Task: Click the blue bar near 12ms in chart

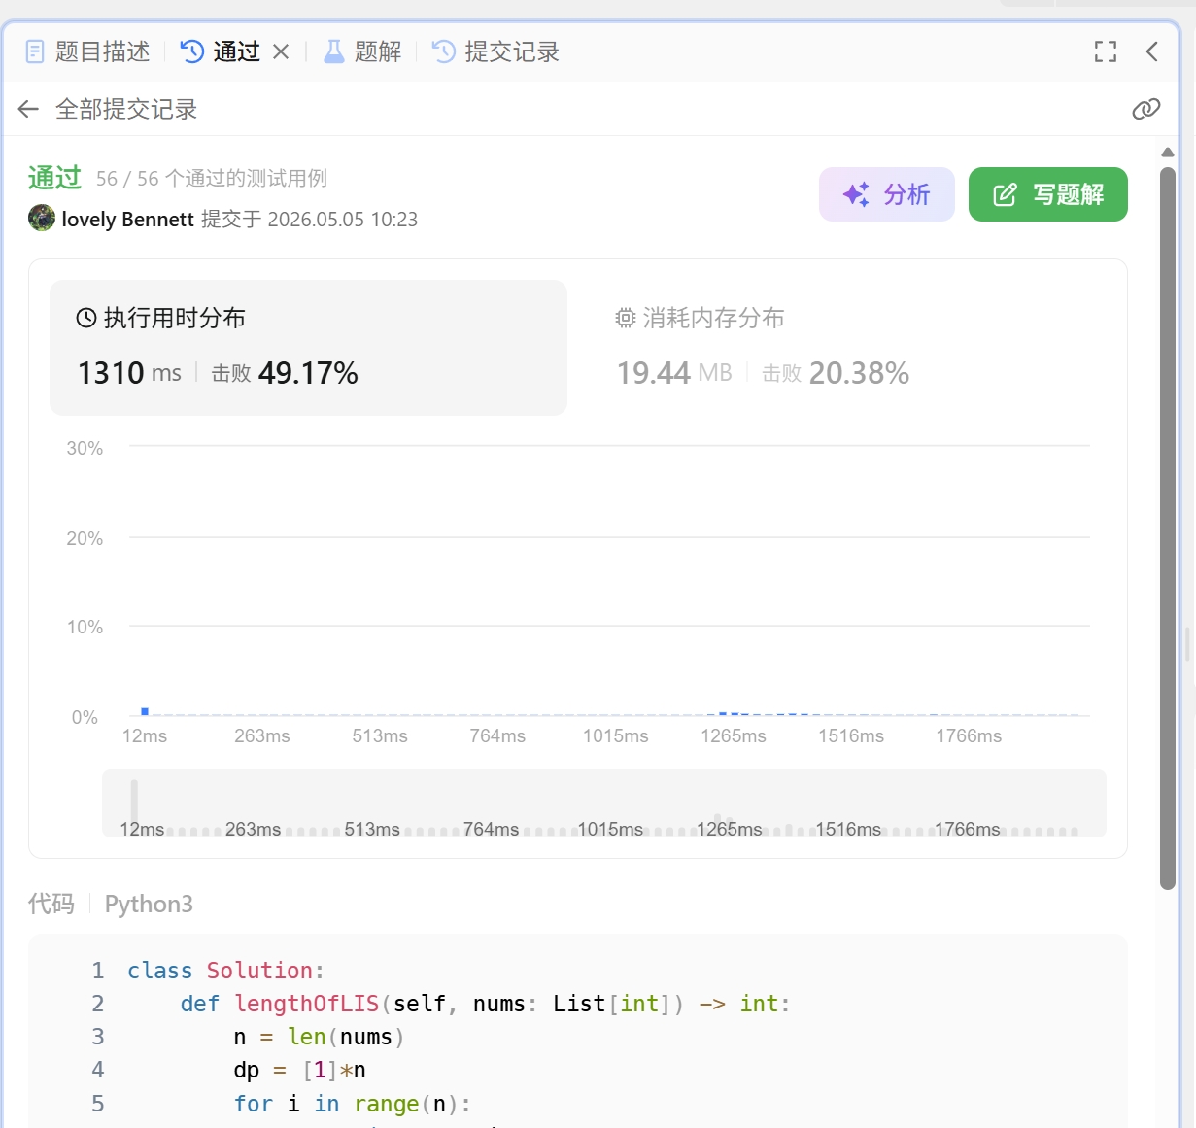Action: [145, 711]
